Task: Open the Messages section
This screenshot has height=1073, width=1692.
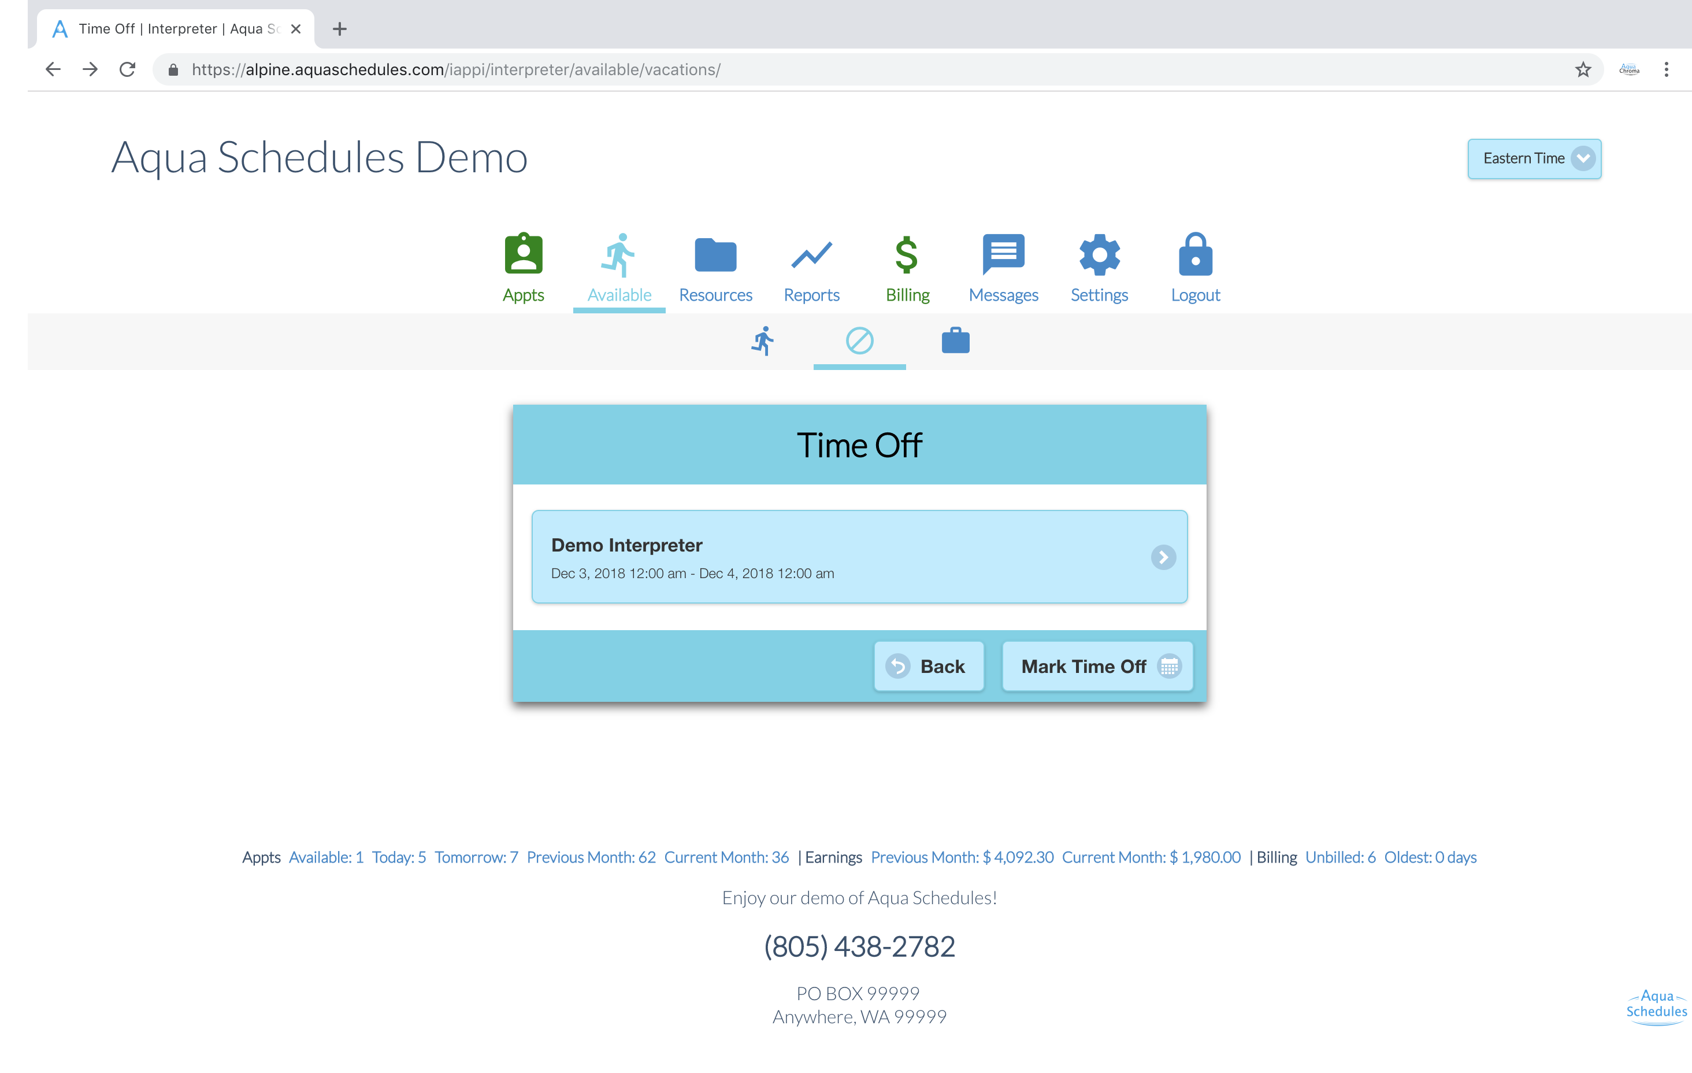Action: 1003,269
